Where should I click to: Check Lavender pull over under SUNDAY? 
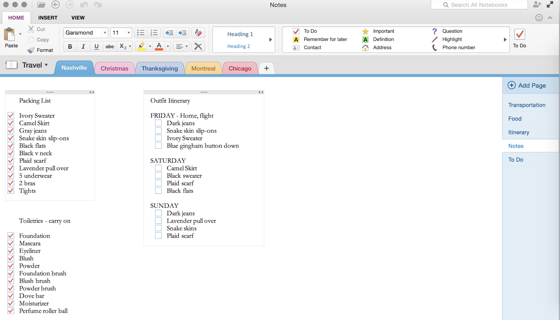[x=158, y=221]
